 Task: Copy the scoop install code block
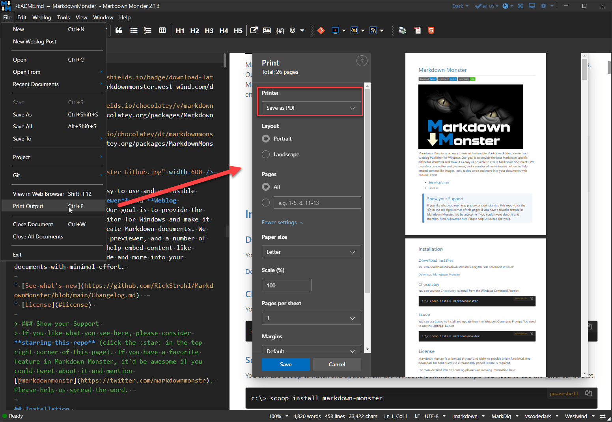(588, 393)
